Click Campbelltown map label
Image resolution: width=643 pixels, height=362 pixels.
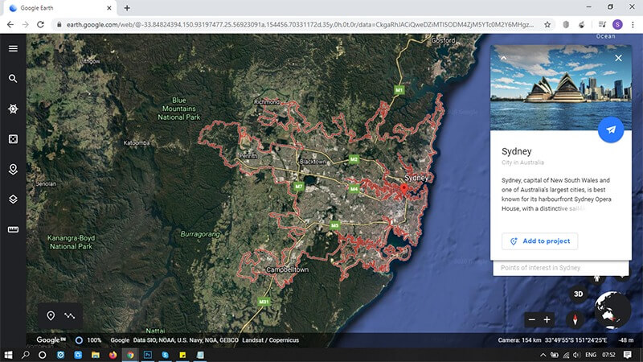288,269
